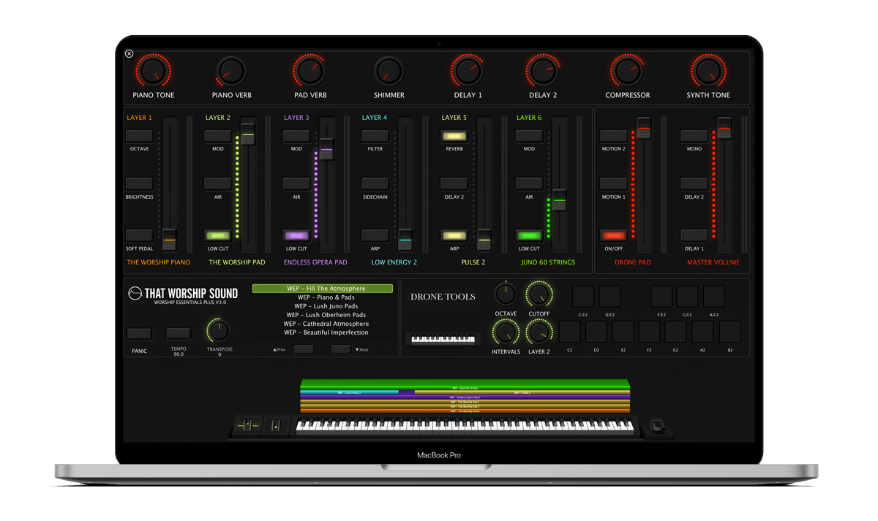Go to the next preset with Next button
Viewport: 878px width, 521px height.
coord(340,349)
